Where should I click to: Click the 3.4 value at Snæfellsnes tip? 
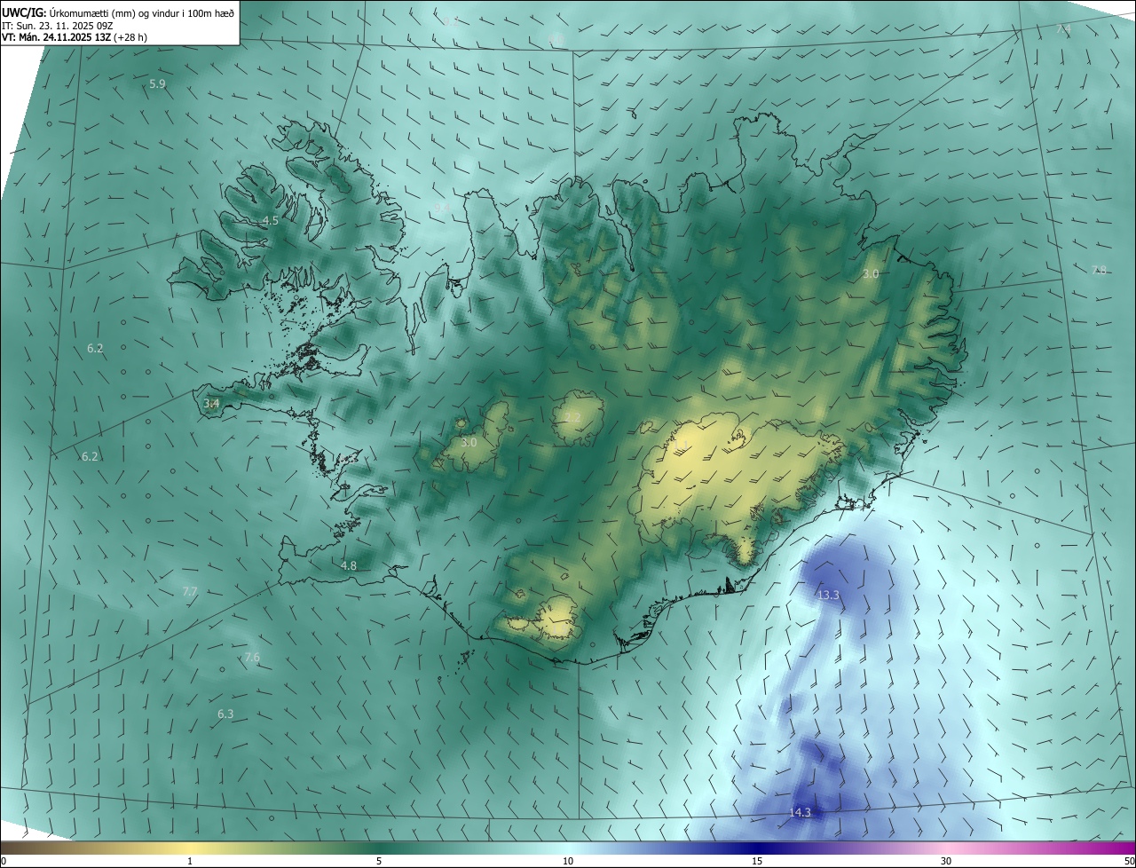pyautogui.click(x=211, y=404)
